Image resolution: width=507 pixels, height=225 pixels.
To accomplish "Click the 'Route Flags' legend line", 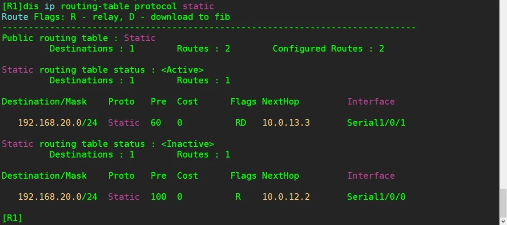I will [x=115, y=17].
